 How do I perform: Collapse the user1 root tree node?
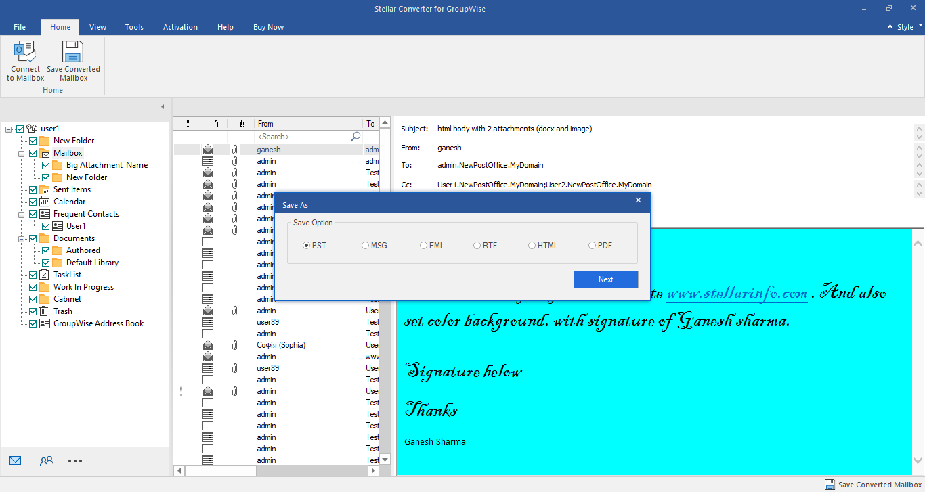(8, 129)
